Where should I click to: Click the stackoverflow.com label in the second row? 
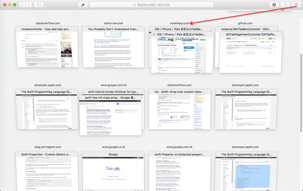point(179,85)
